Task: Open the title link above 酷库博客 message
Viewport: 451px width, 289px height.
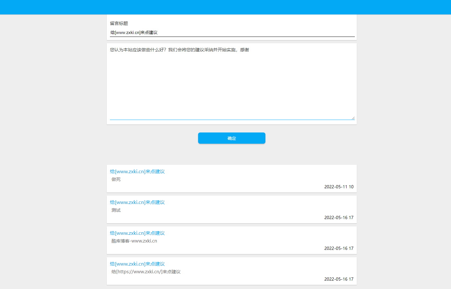Action: tap(137, 233)
